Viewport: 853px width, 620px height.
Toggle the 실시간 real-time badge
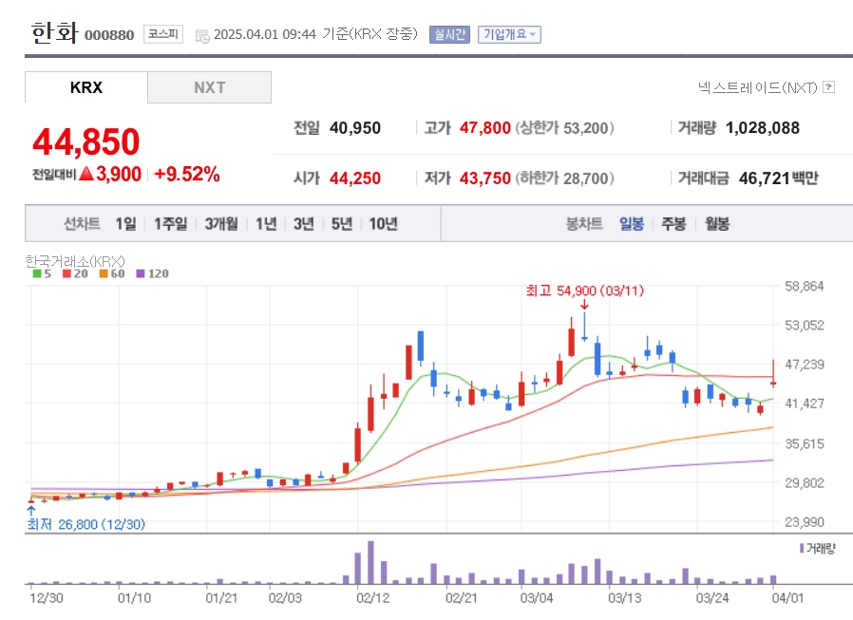point(449,34)
